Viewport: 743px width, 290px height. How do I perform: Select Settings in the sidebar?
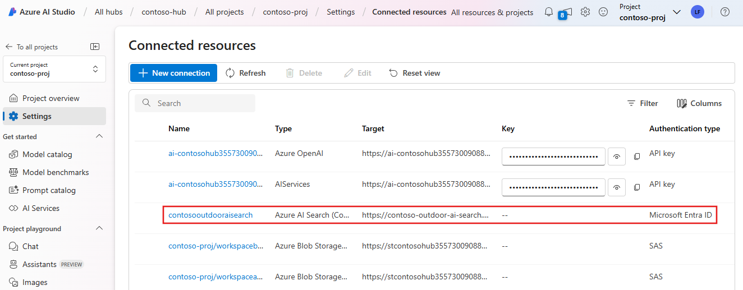(54, 116)
